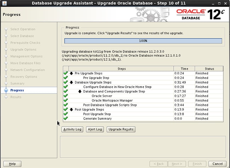The width and height of the screenshot is (230, 168).
Task: Click the disabled Back button
Action: point(159,164)
